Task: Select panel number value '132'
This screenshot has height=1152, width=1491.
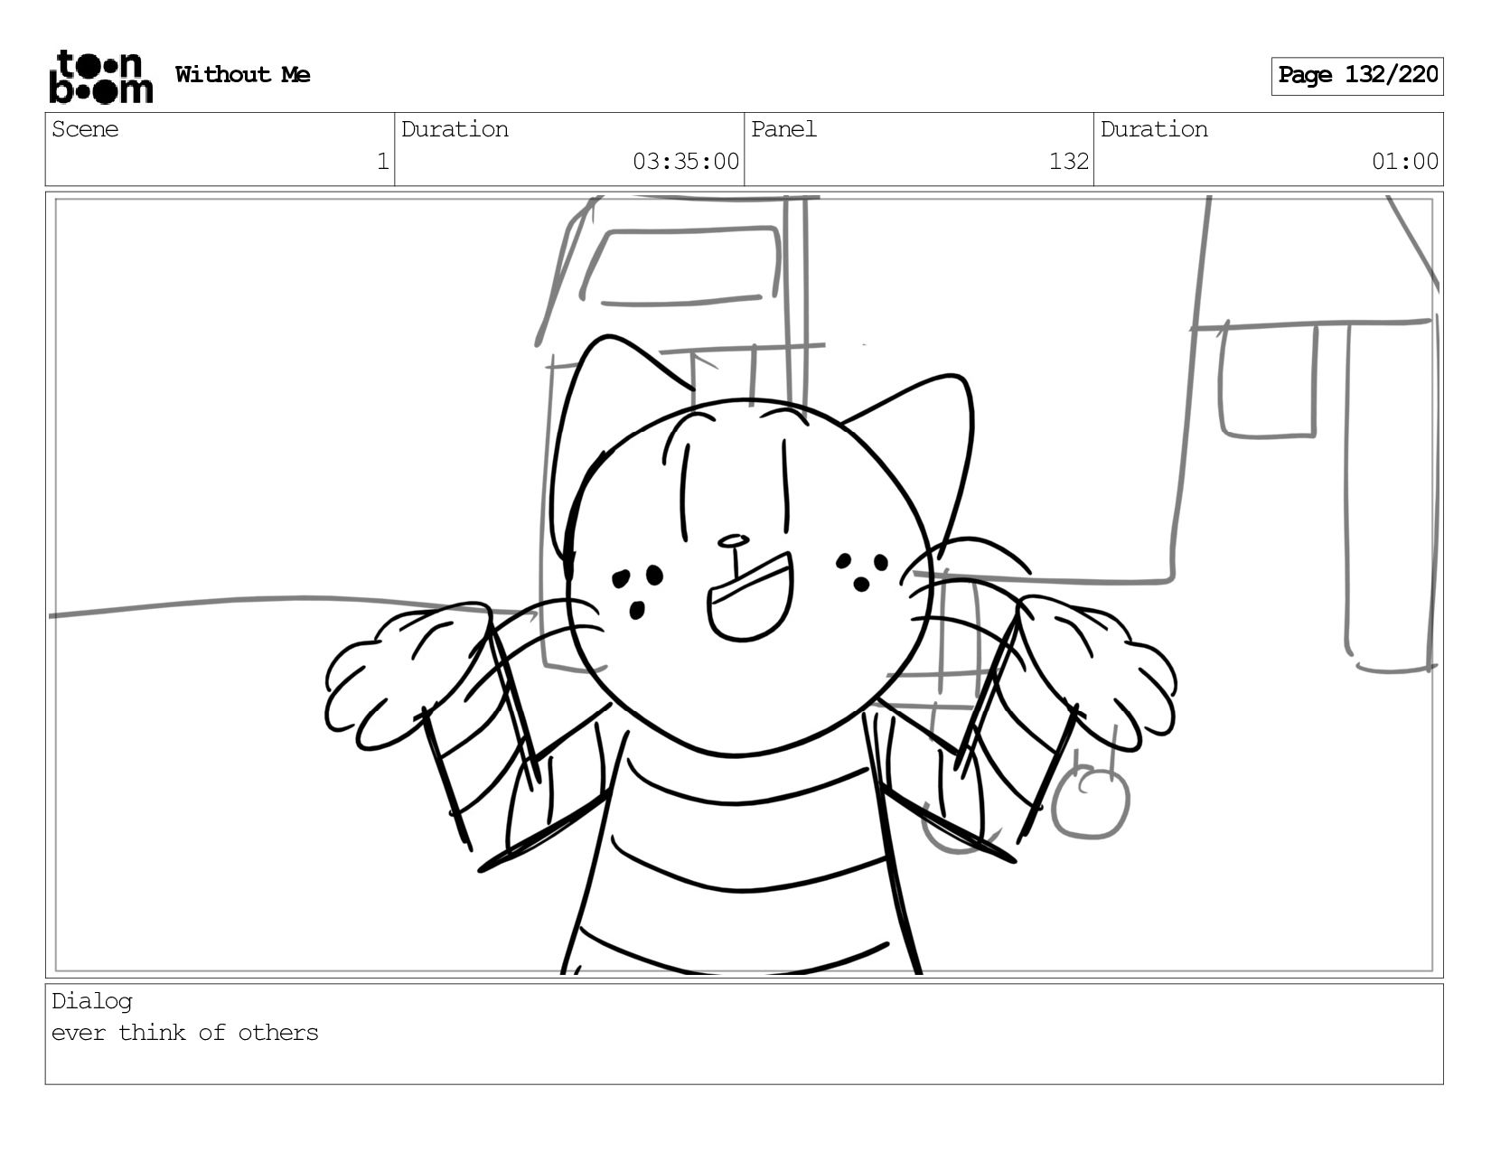Action: (x=1069, y=162)
